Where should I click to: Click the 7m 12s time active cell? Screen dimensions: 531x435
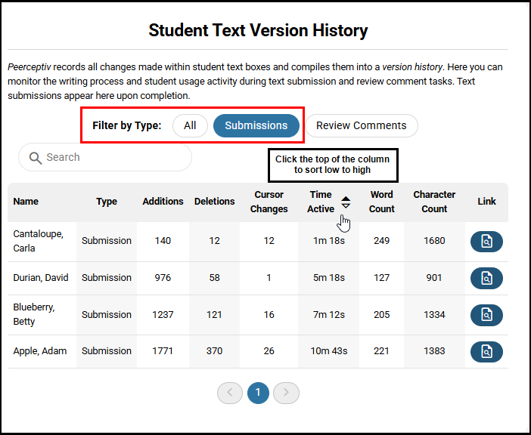click(329, 315)
